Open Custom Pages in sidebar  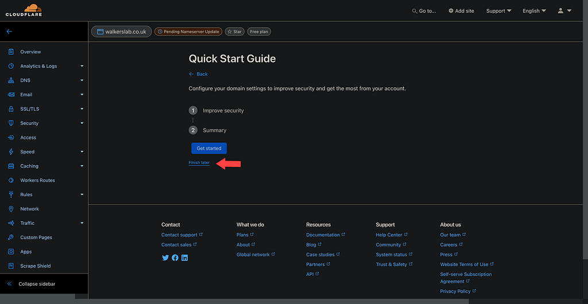(36, 237)
